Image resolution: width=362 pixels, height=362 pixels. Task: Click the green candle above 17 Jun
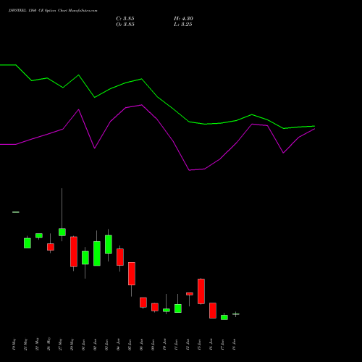pos(224,317)
